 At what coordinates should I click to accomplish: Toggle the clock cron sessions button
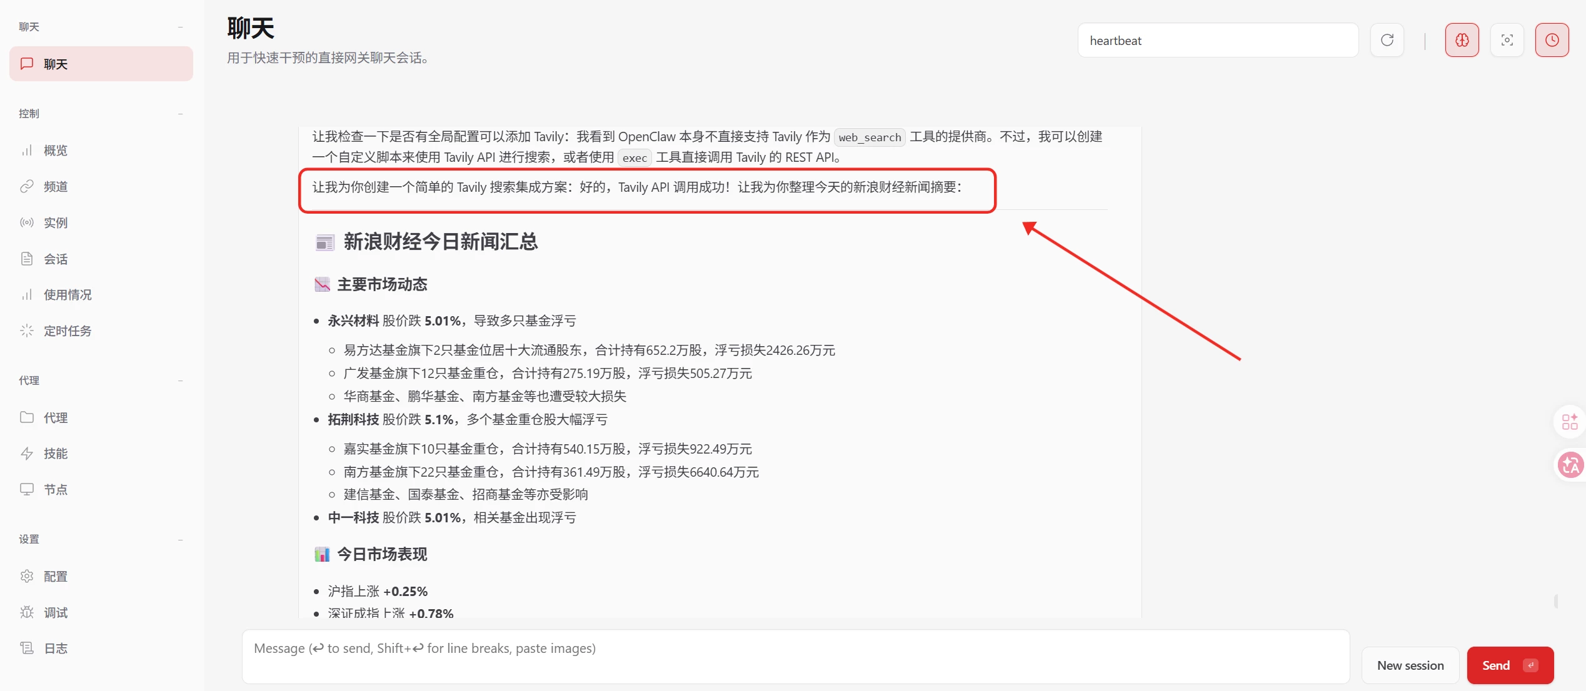[1552, 40]
